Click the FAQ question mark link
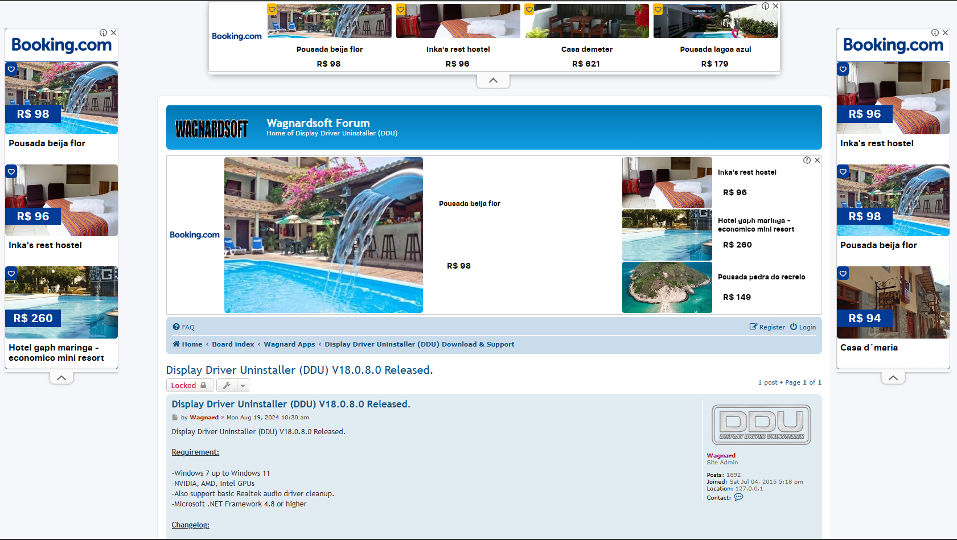The image size is (957, 540). pyautogui.click(x=184, y=327)
